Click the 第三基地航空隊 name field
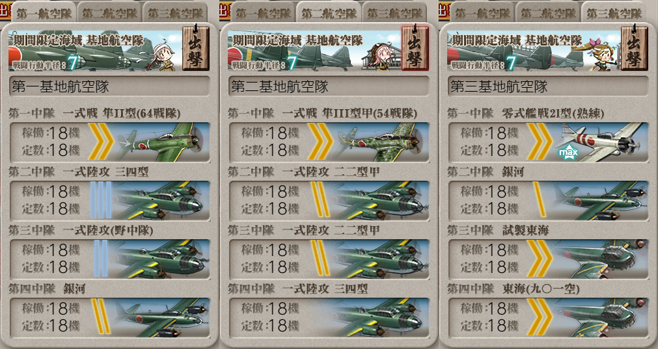This screenshot has width=658, height=349. (548, 86)
